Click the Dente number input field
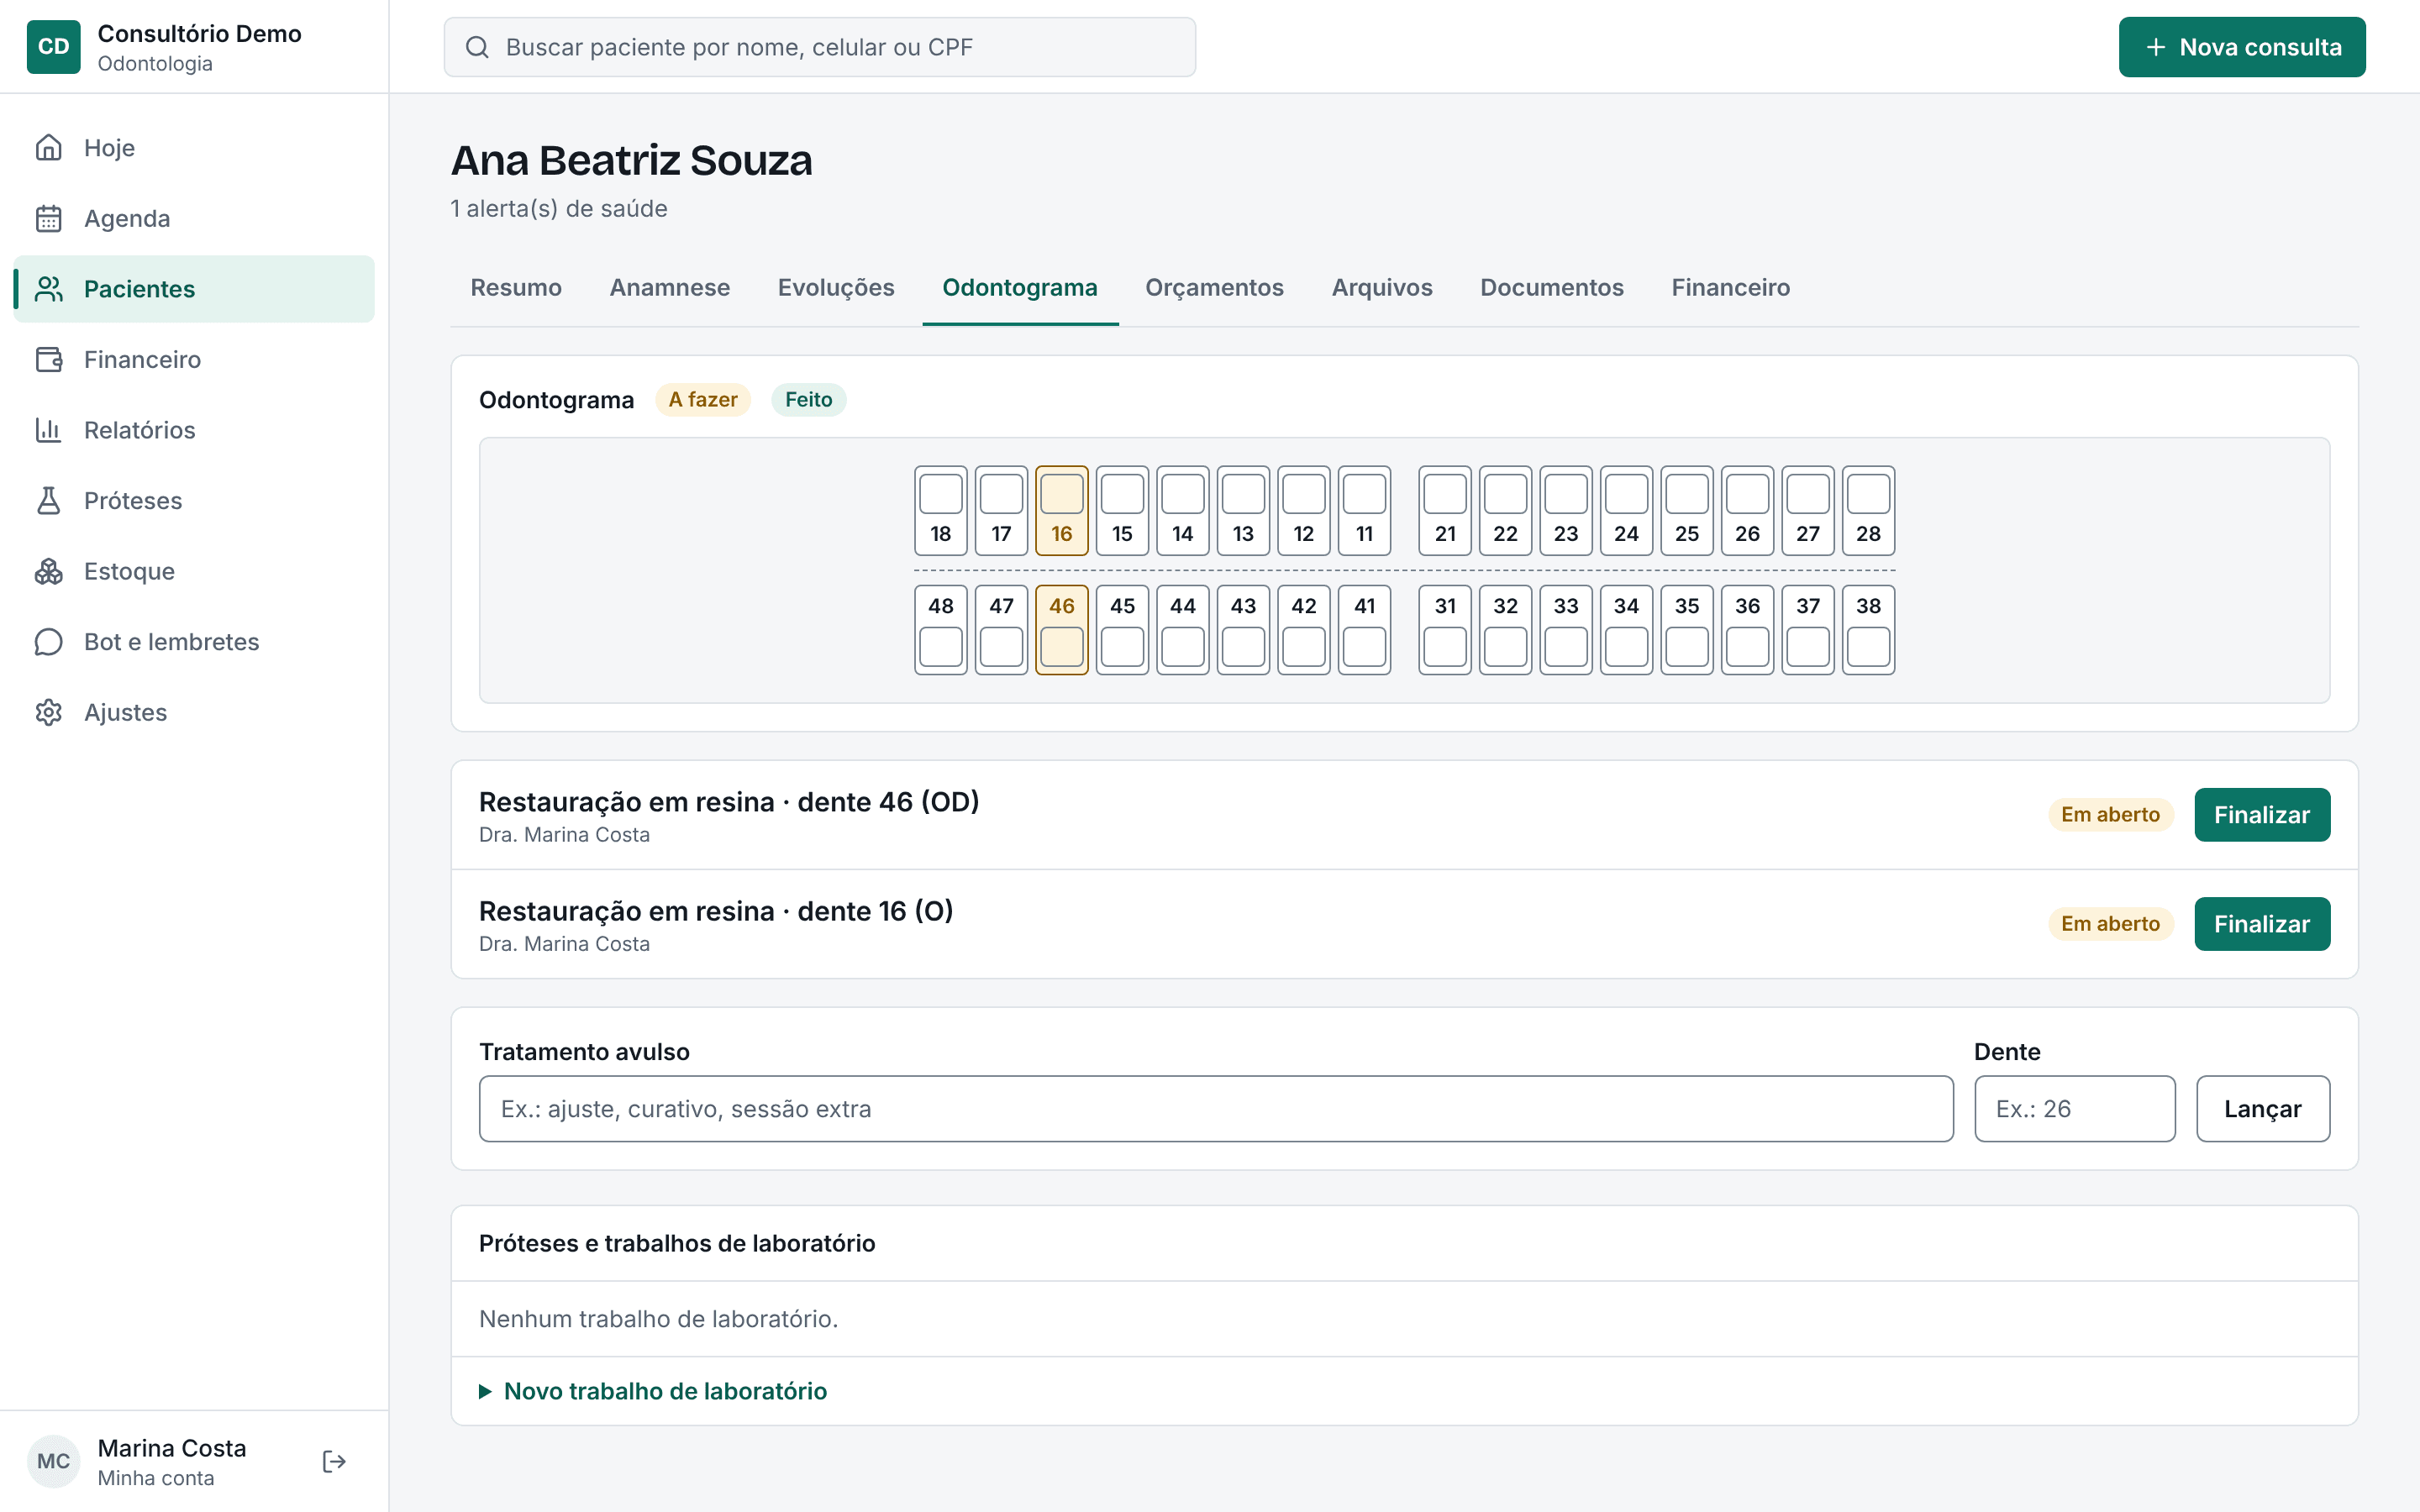This screenshot has width=2420, height=1512. [2075, 1109]
